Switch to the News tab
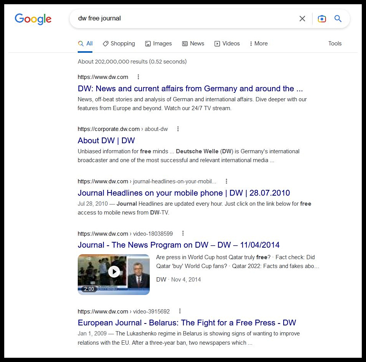 click(x=193, y=44)
